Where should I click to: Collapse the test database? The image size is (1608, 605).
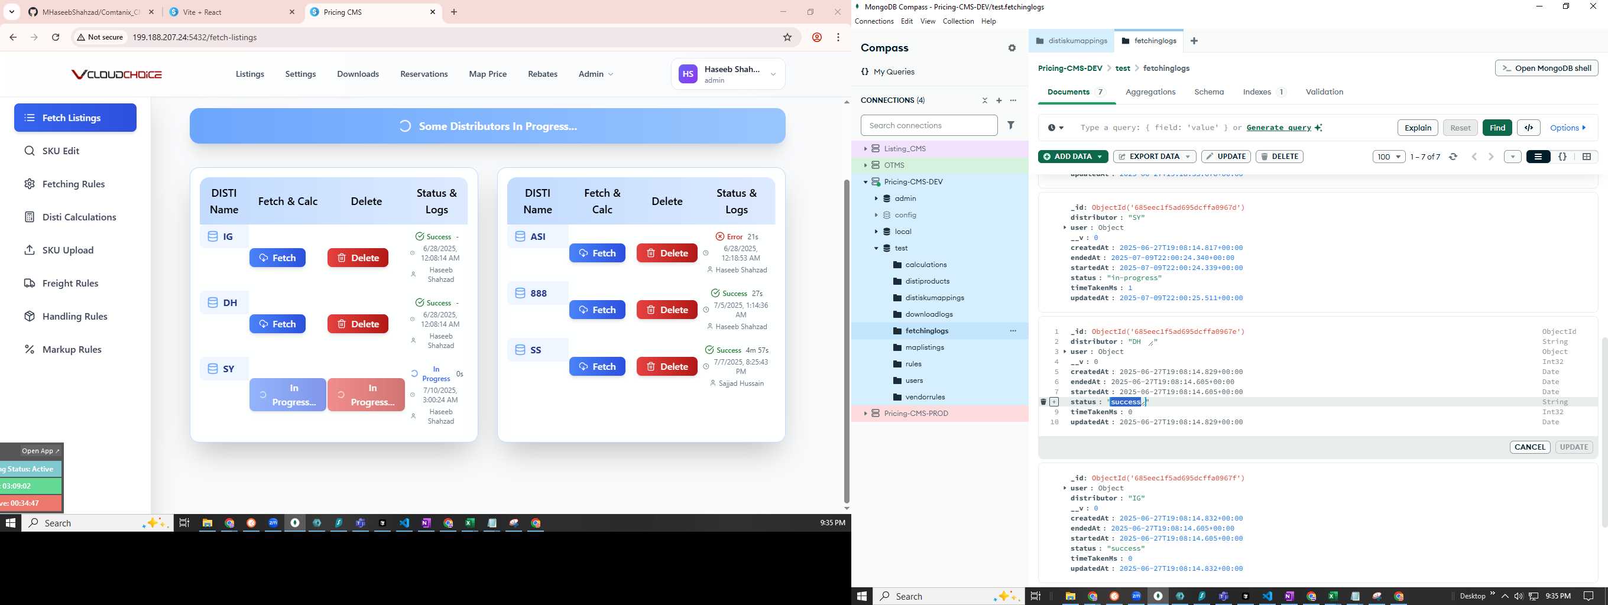876,248
